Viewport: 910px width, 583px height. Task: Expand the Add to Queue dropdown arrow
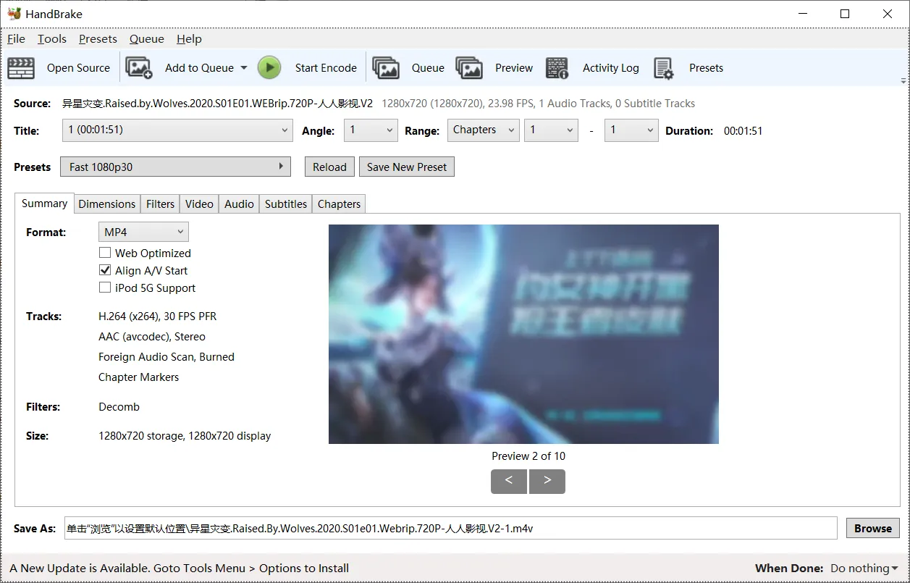coord(243,68)
